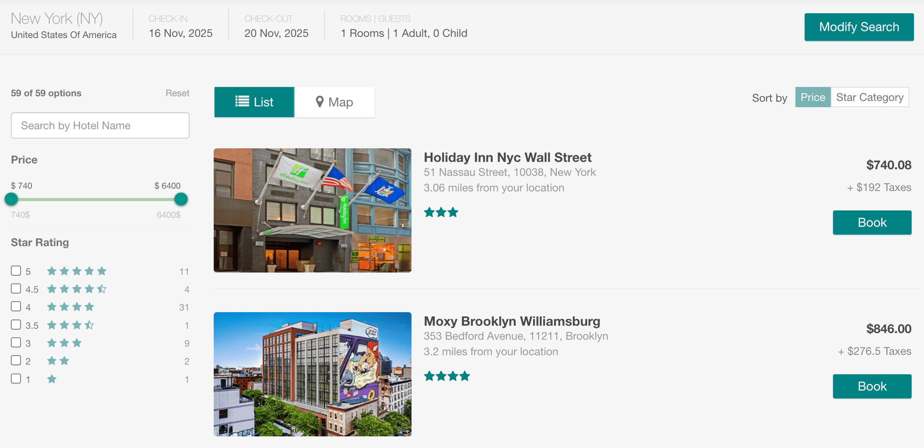Click the four-star rating icons for Moxy Brooklyn
Image resolution: width=924 pixels, height=448 pixels.
point(447,375)
